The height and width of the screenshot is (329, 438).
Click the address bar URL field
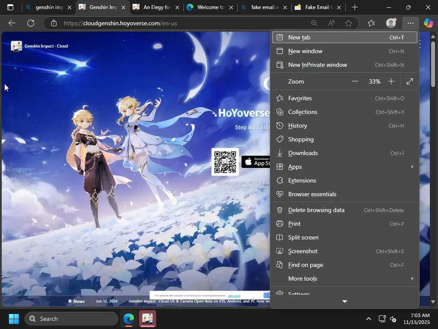tap(184, 23)
